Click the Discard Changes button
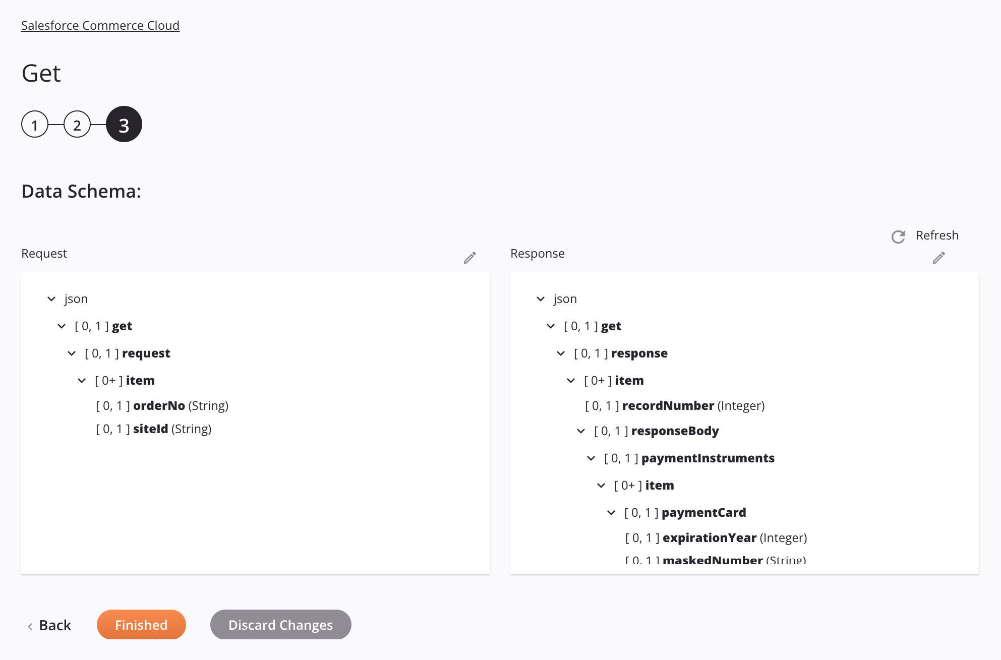This screenshot has height=660, width=1001. click(x=281, y=624)
